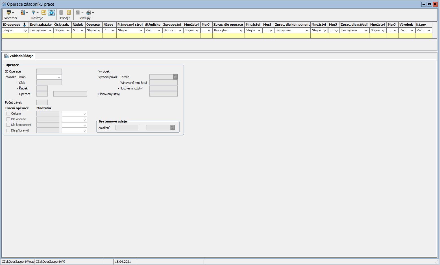Open the settings sliders tool icon
The width and height of the screenshot is (440, 265).
(x=44, y=12)
